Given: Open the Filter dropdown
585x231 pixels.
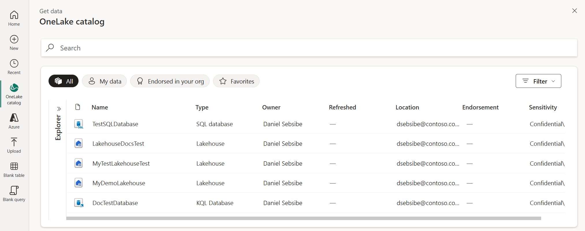Looking at the screenshot, I should [x=538, y=81].
